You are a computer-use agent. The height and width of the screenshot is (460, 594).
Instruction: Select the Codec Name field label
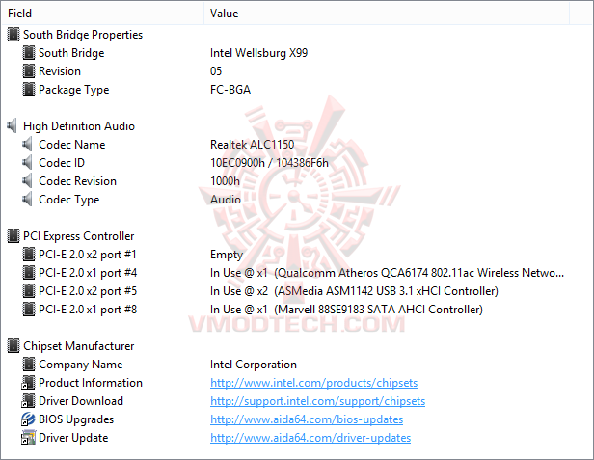pos(72,145)
